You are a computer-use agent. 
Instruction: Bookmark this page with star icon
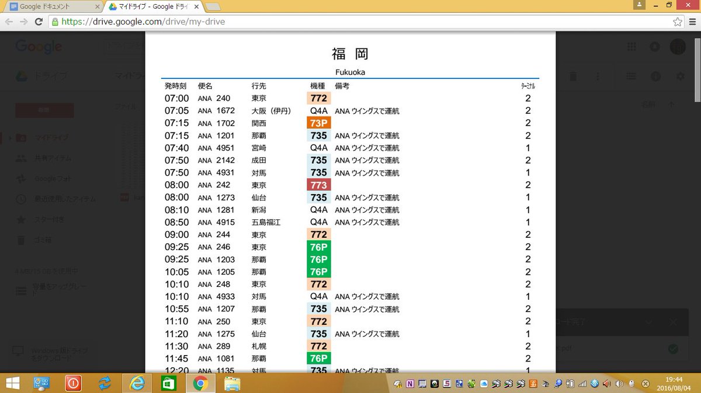tap(678, 22)
